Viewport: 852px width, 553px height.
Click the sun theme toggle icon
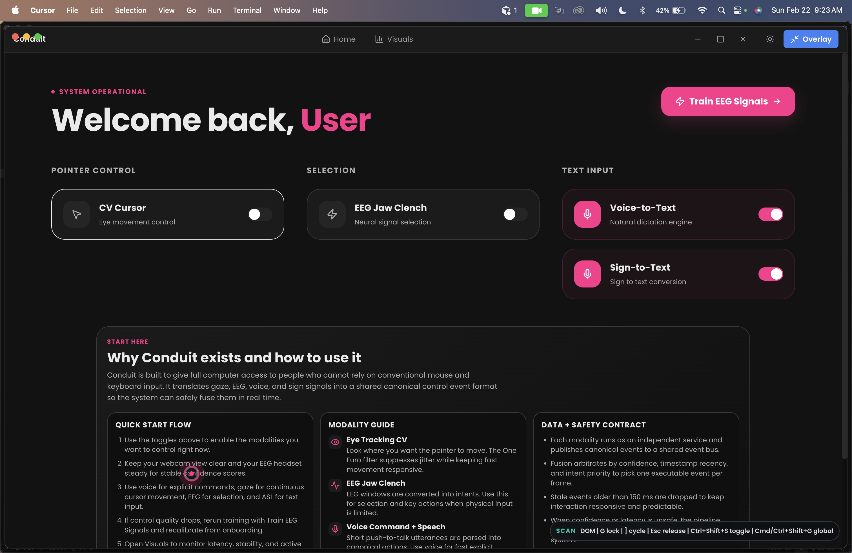click(770, 39)
